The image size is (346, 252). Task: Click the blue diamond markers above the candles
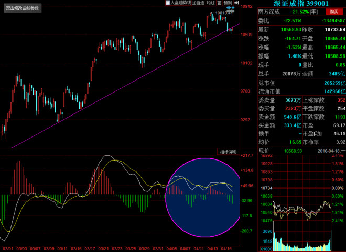click(231, 8)
